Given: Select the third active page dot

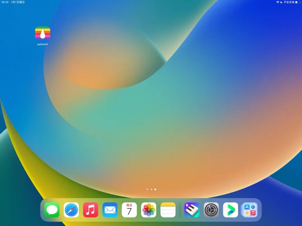Looking at the screenshot, I should [x=155, y=189].
